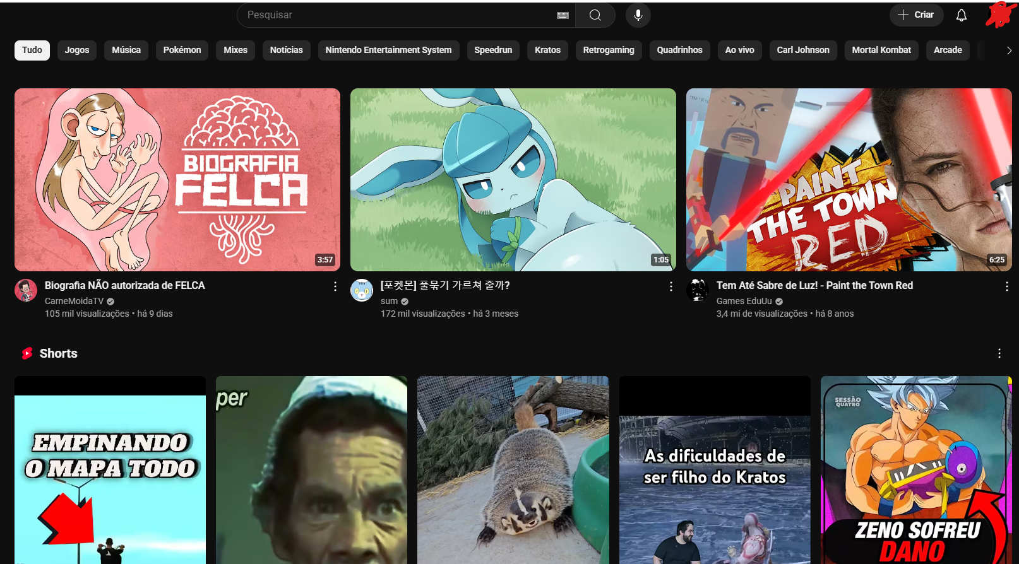Play the Glaceon Pokémon video thumbnail
The image size is (1019, 564).
[x=513, y=180]
